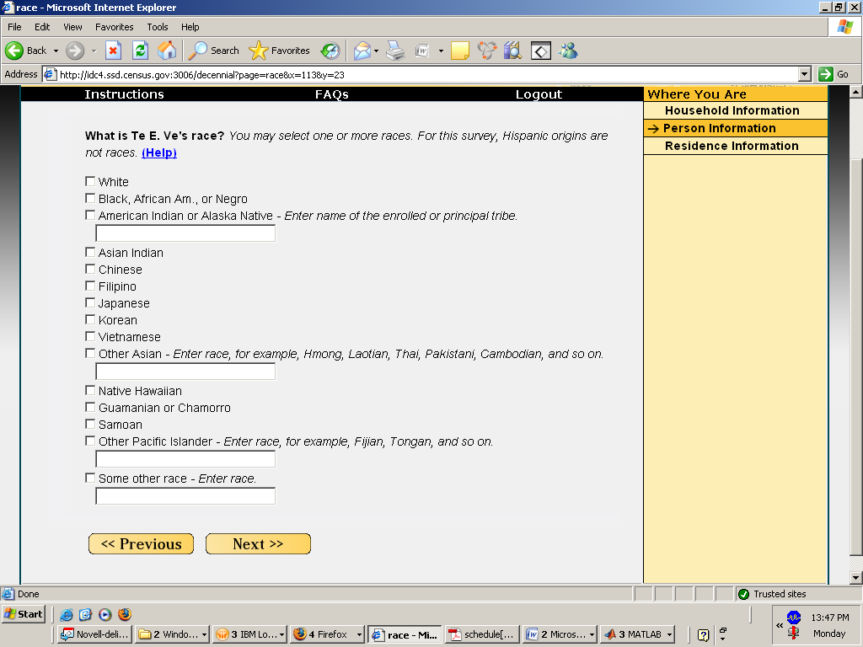863x647 pixels.
Task: Open the Mail button dropdown arrow
Action: coord(377,51)
